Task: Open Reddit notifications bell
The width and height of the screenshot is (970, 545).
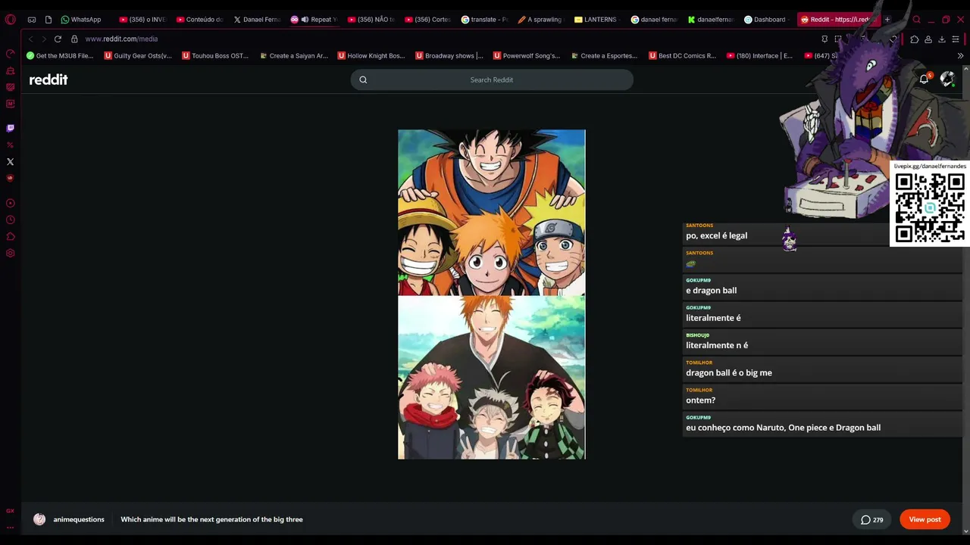Action: (x=925, y=79)
